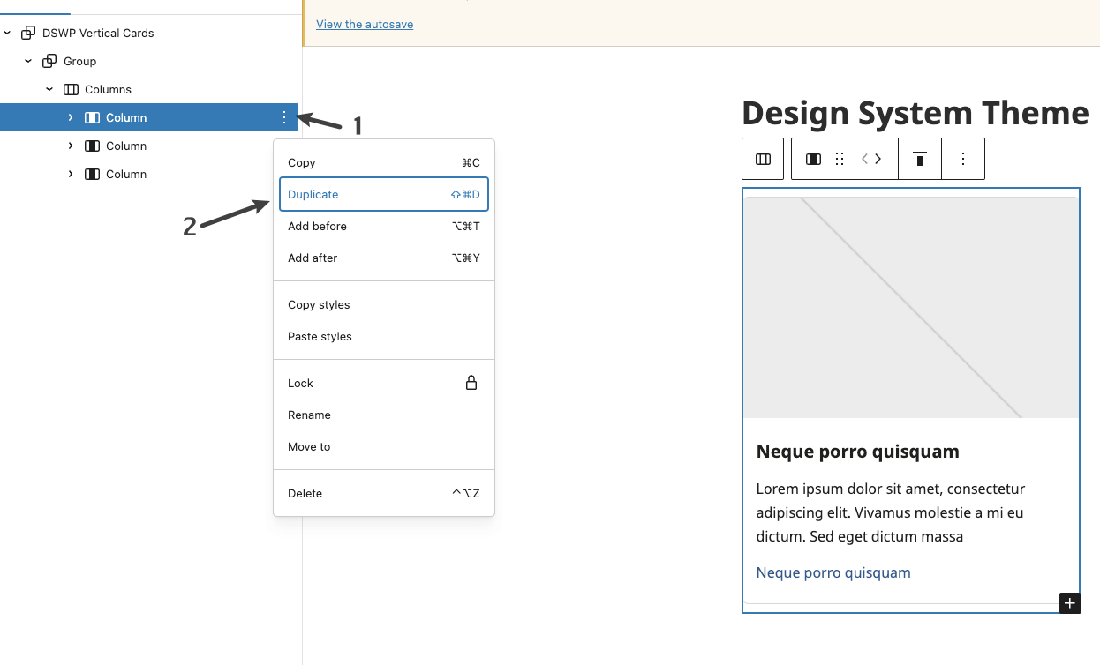
Task: Move the column left with toolbar arrow
Action: pos(865,159)
